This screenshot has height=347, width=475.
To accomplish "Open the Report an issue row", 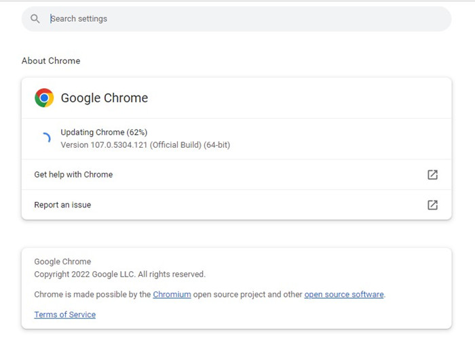I will click(x=236, y=205).
